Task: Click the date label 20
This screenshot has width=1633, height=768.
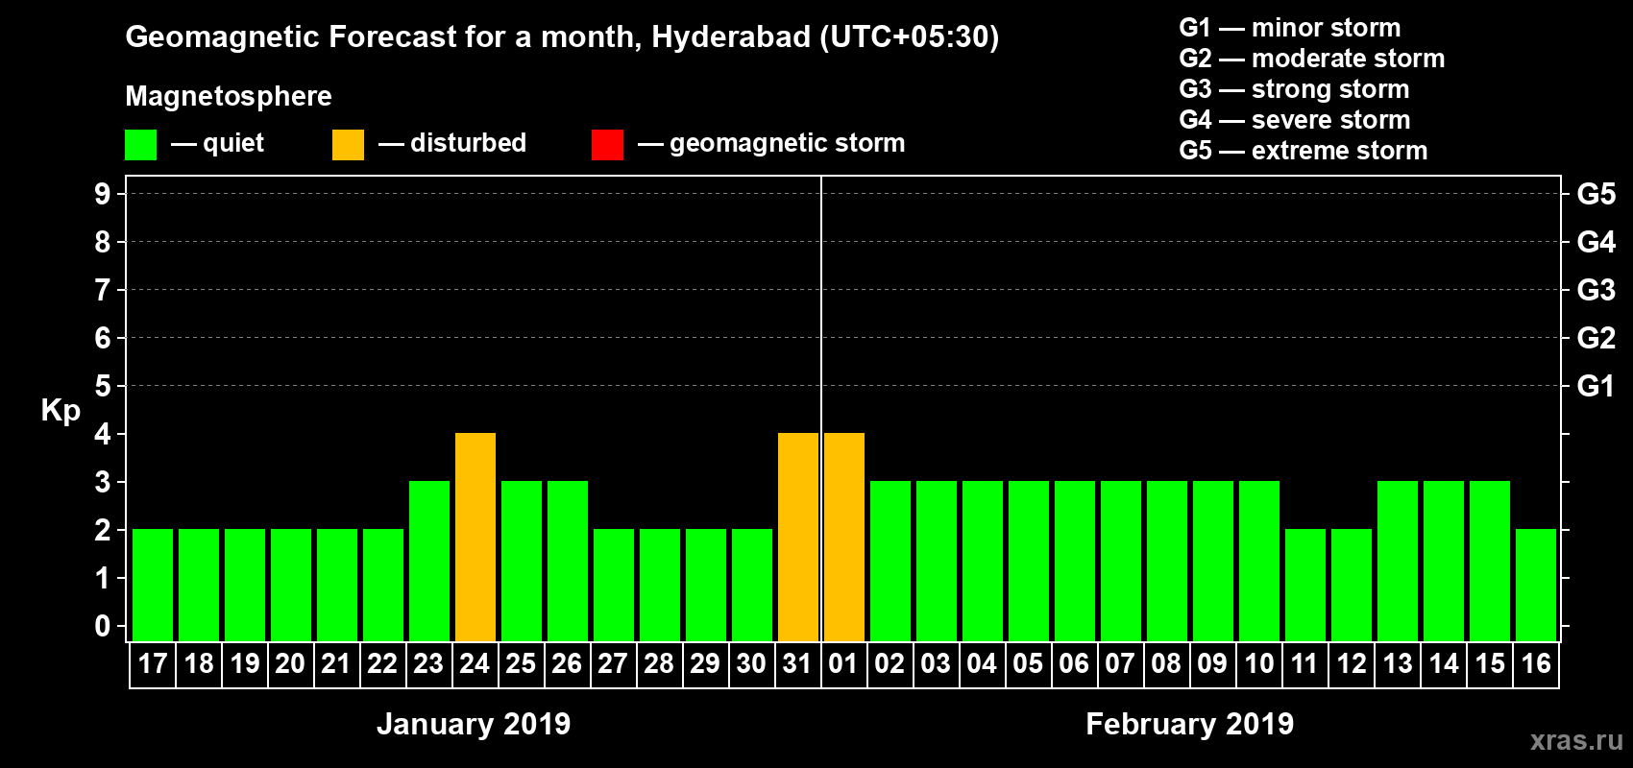Action: [x=290, y=663]
